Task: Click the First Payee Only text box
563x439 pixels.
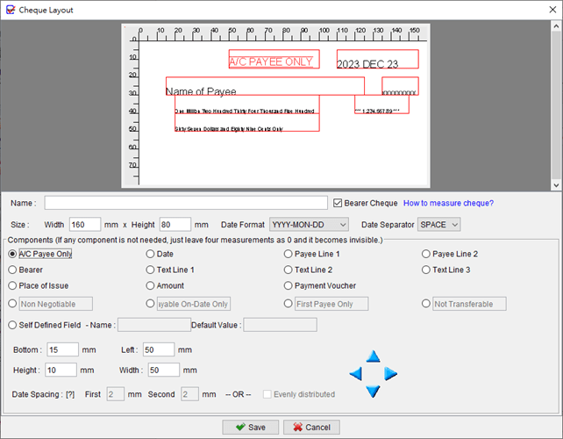Action: pos(331,304)
